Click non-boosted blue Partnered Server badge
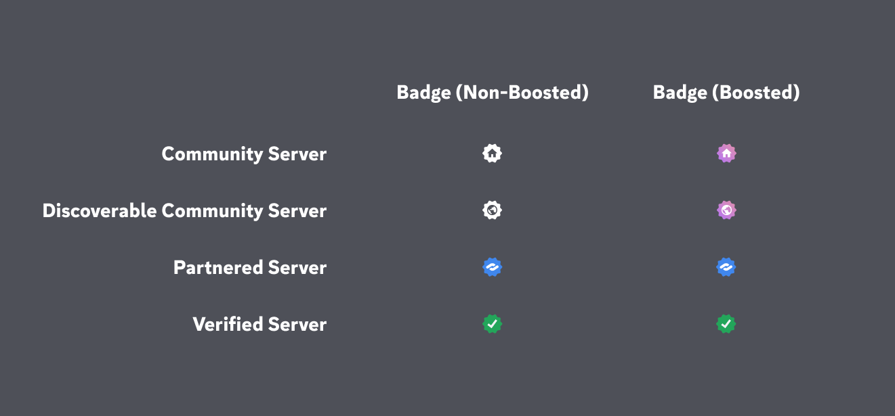The width and height of the screenshot is (895, 416). [493, 267]
